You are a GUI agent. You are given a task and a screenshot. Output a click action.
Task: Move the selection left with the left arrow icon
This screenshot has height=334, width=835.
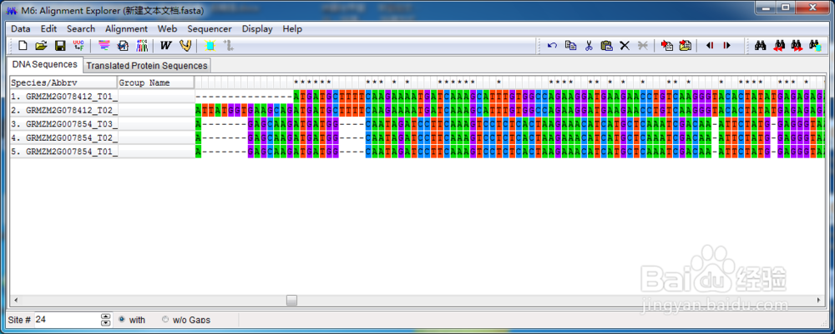pos(709,46)
